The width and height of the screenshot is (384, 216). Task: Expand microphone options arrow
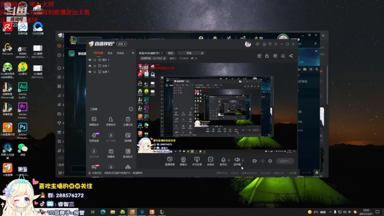pyautogui.click(x=229, y=160)
